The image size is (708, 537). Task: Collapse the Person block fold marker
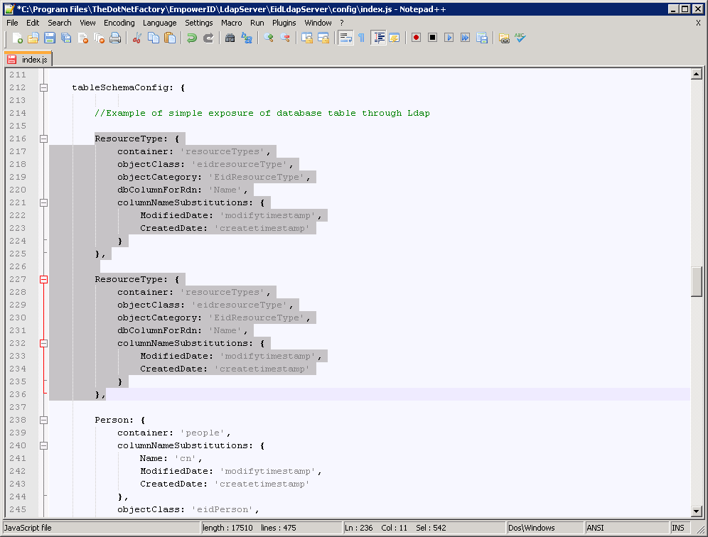tap(44, 420)
